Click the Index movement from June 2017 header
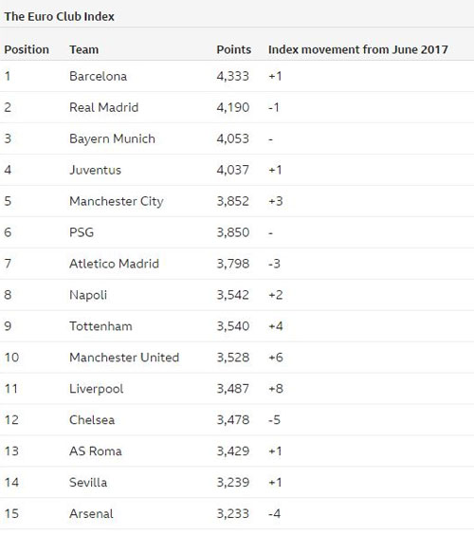474x534 pixels. coord(358,49)
